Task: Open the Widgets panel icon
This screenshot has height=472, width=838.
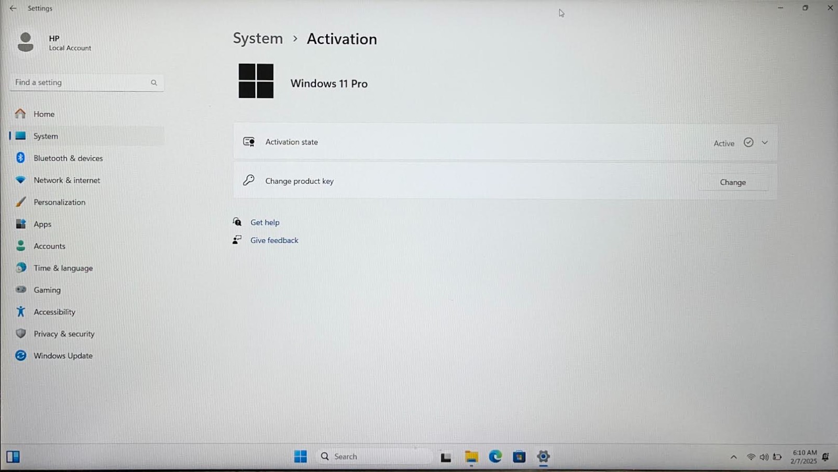Action: [13, 457]
